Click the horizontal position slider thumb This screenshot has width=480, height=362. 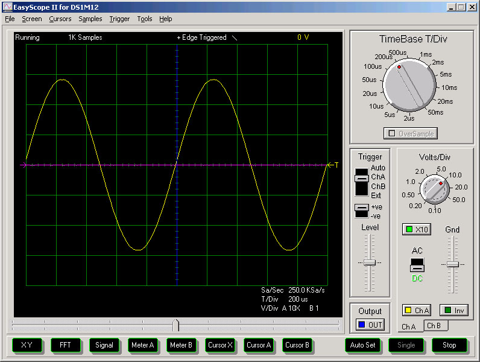point(175,325)
